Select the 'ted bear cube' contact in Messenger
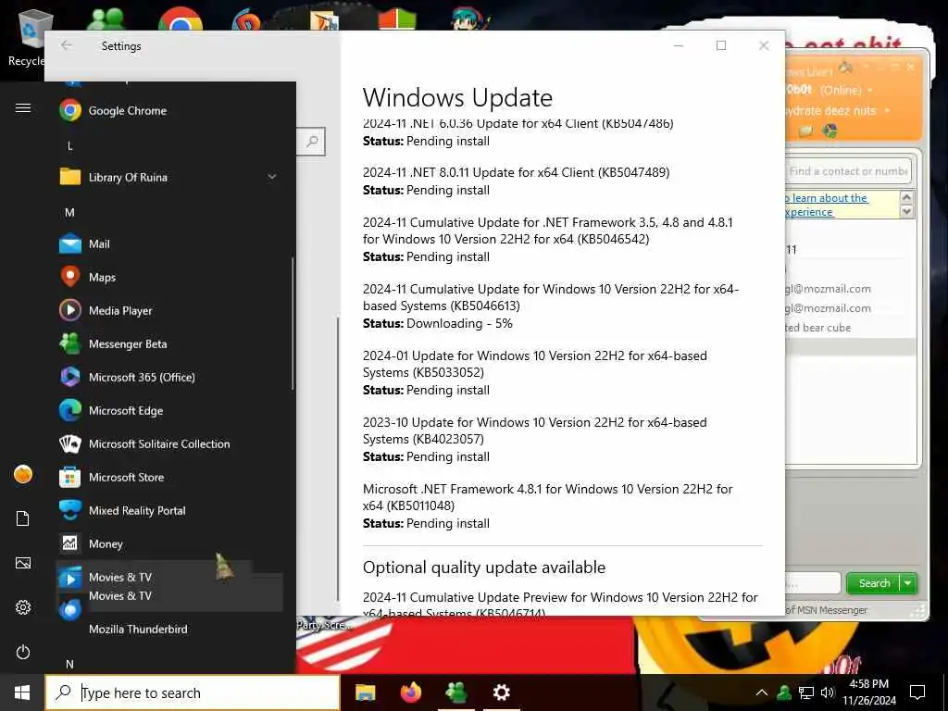This screenshot has width=948, height=711. click(x=817, y=328)
